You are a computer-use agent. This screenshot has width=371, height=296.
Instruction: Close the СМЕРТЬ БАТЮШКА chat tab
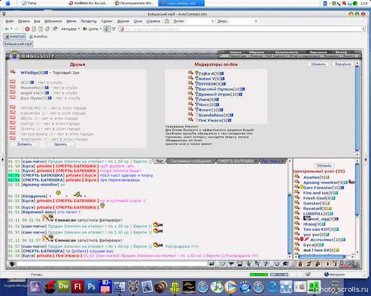point(256,161)
